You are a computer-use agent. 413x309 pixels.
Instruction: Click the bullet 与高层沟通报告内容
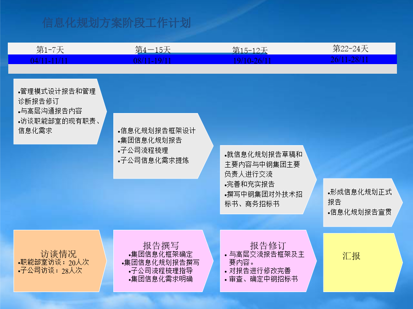click(x=50, y=111)
